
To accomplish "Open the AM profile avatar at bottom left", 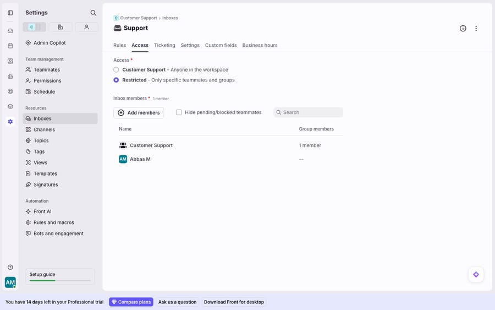I will (10, 282).
